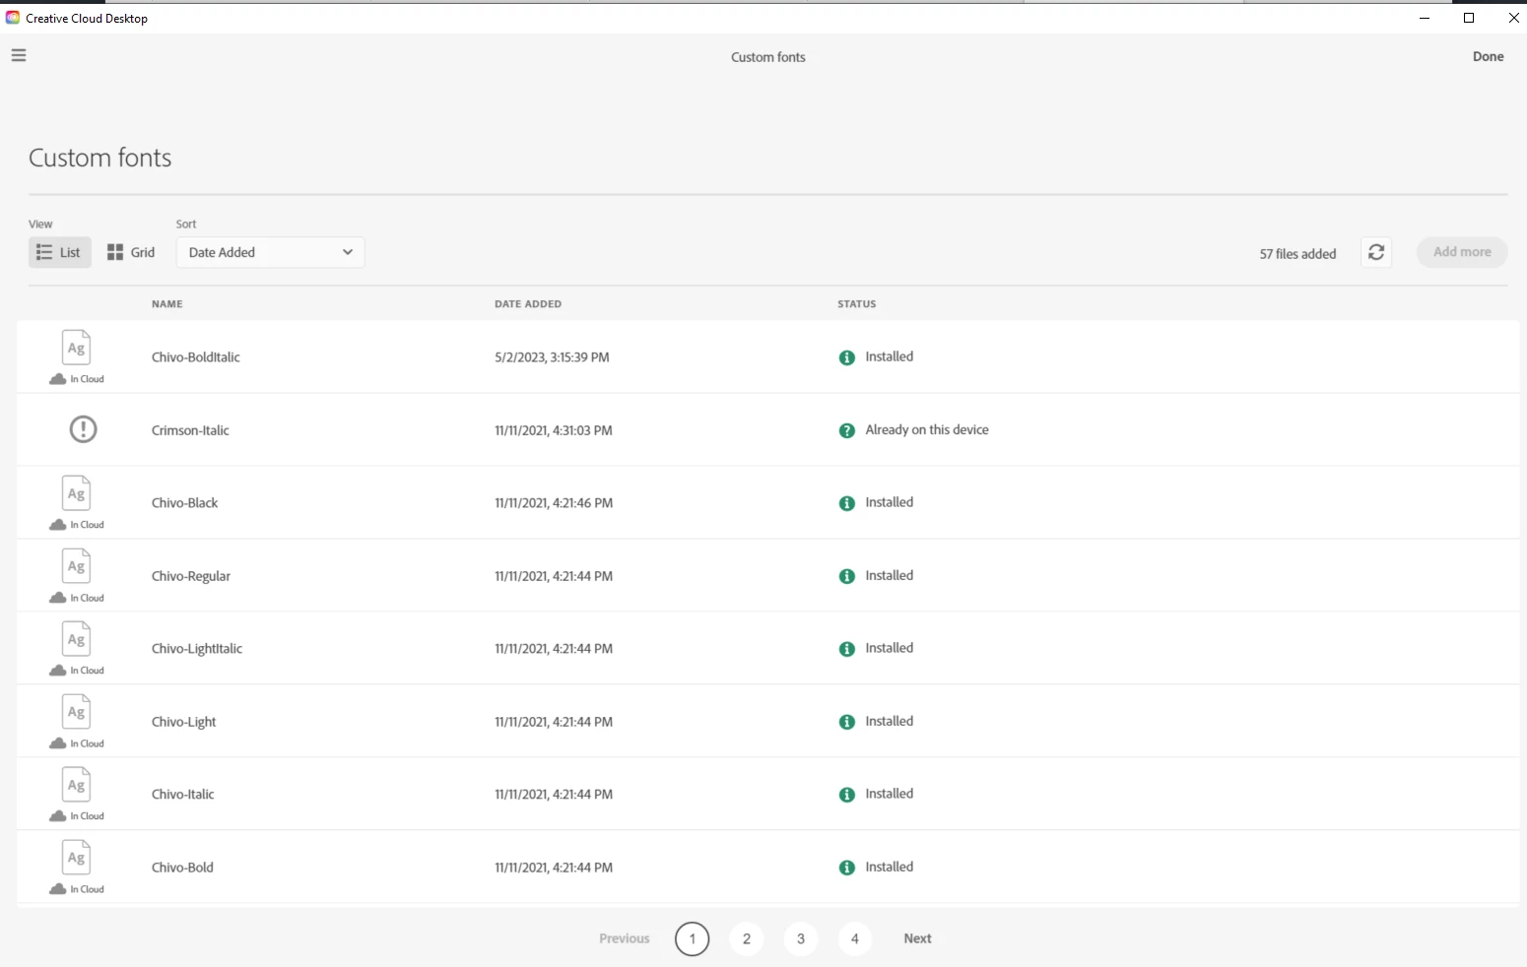Click the NAME column header
1527x967 pixels.
(167, 303)
